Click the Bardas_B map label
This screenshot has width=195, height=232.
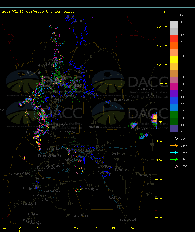click(x=30, y=204)
